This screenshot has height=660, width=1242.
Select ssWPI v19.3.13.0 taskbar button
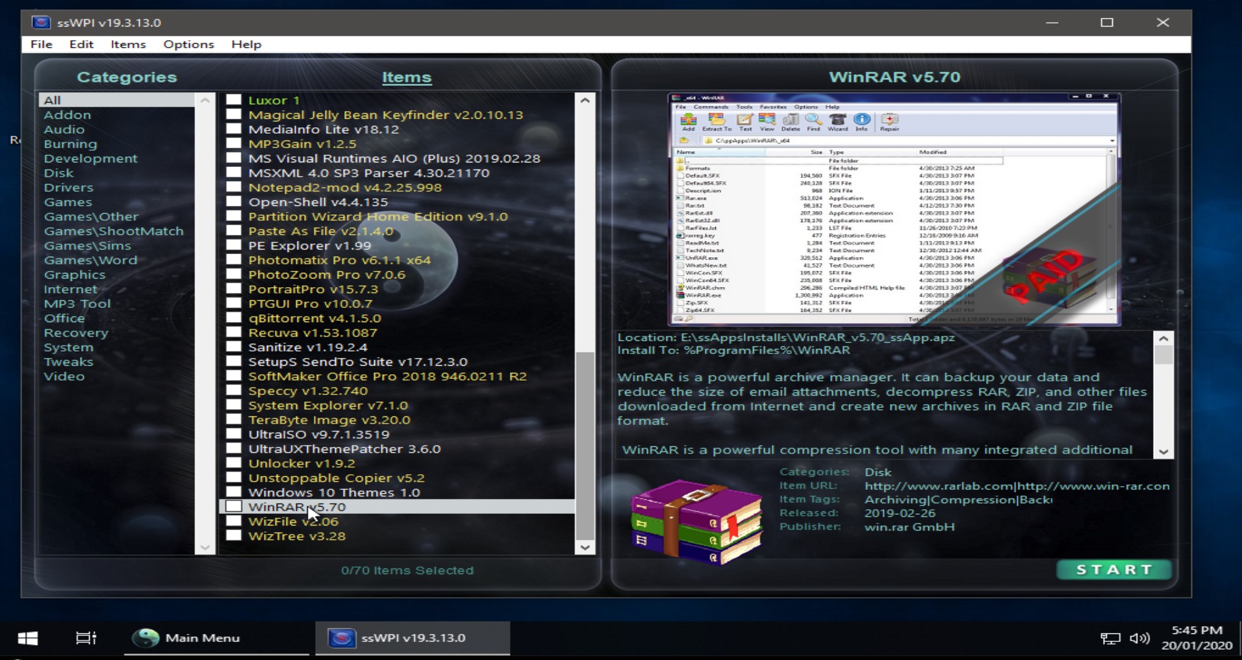[412, 638]
